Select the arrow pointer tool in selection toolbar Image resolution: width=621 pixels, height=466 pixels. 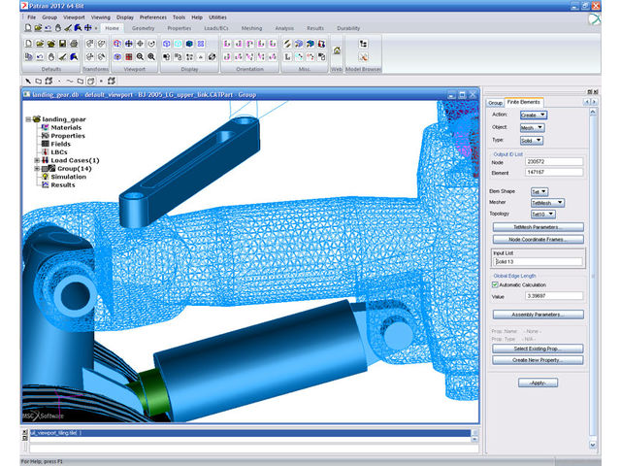point(25,82)
